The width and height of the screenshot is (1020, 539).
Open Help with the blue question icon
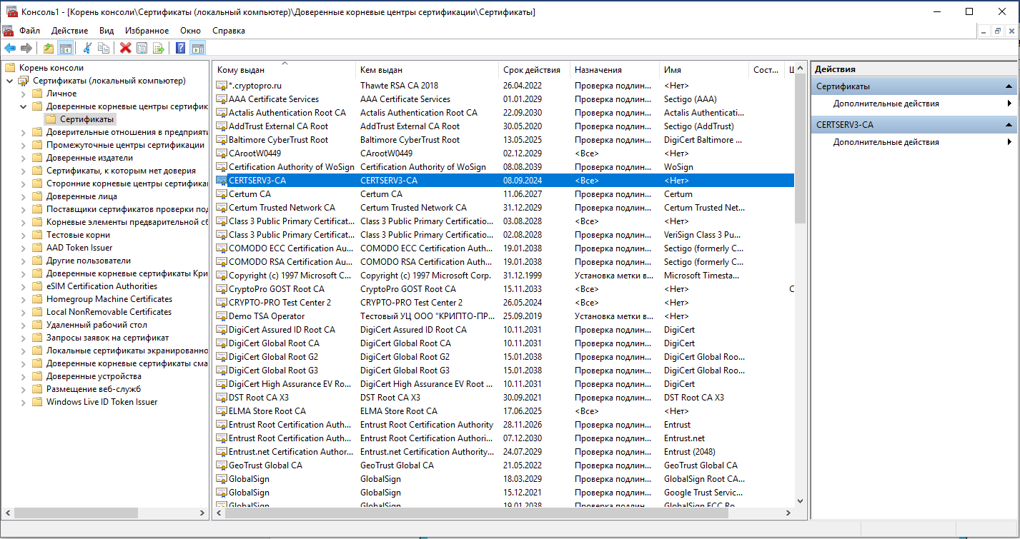point(181,48)
